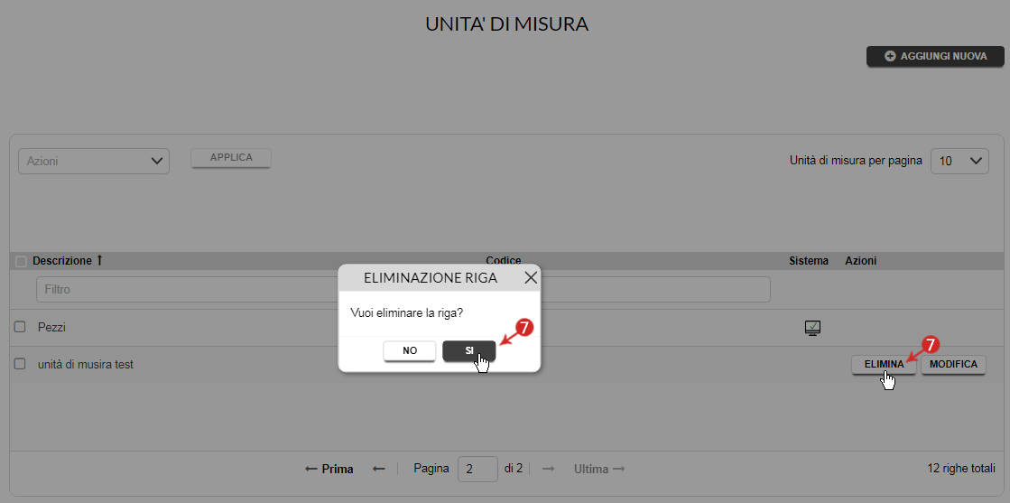Click MODIFICA for unità di musira test
1010x503 pixels.
coord(953,364)
